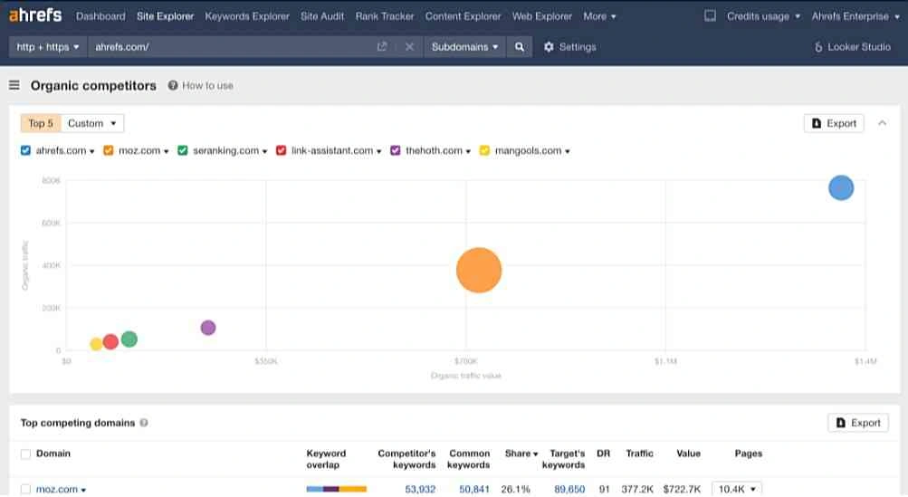Click common keywords value 50,841
Screen dimensions: 908x497
pyautogui.click(x=474, y=490)
